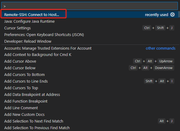
Task: Open Cursor Settings command
Action: (89, 28)
